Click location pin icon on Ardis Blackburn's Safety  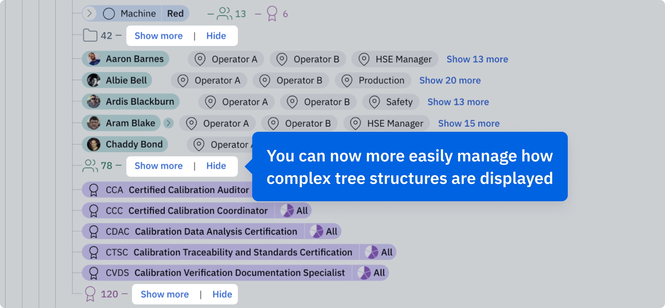point(374,102)
